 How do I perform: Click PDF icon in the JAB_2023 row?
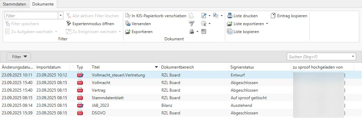tap(80, 105)
